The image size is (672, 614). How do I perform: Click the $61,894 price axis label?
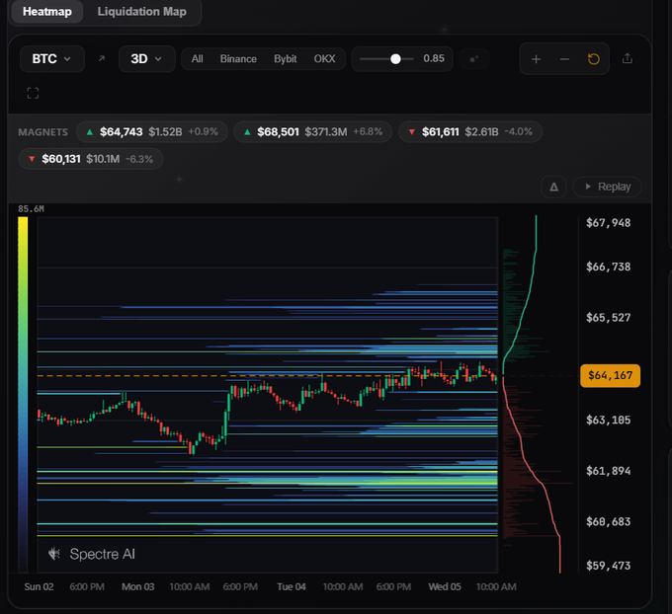pyautogui.click(x=609, y=471)
